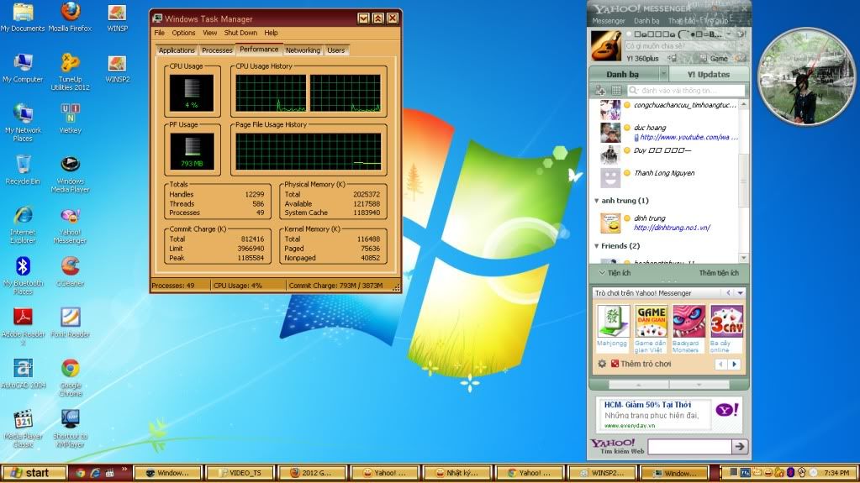Expand taskbar quick launch overflow chevron
This screenshot has height=483, width=860.
[124, 469]
